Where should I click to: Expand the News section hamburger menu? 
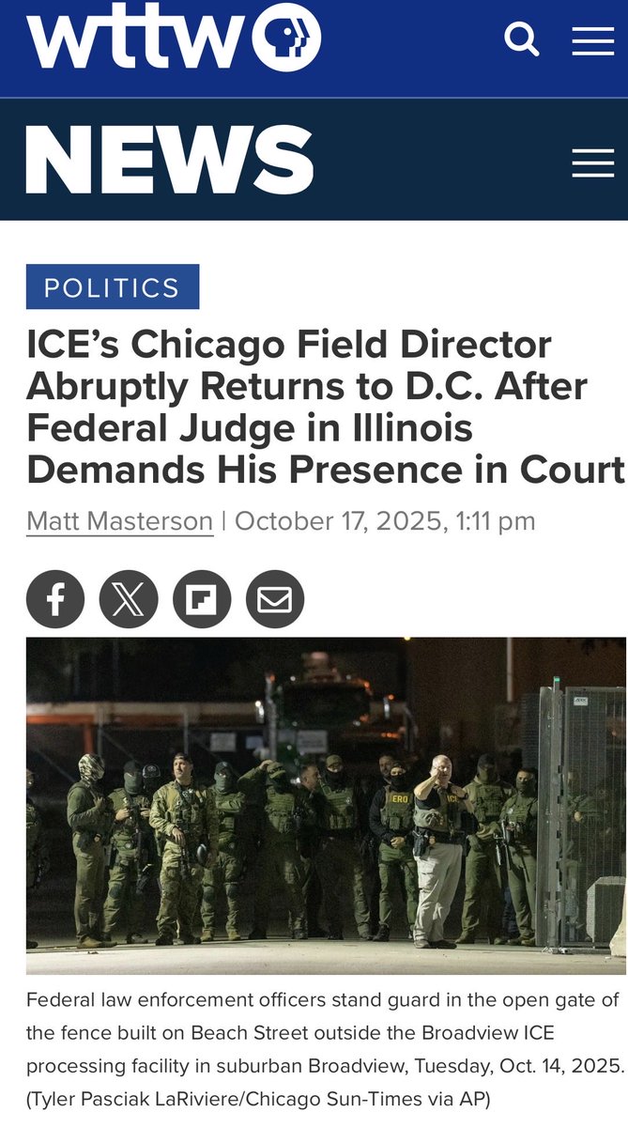593,162
